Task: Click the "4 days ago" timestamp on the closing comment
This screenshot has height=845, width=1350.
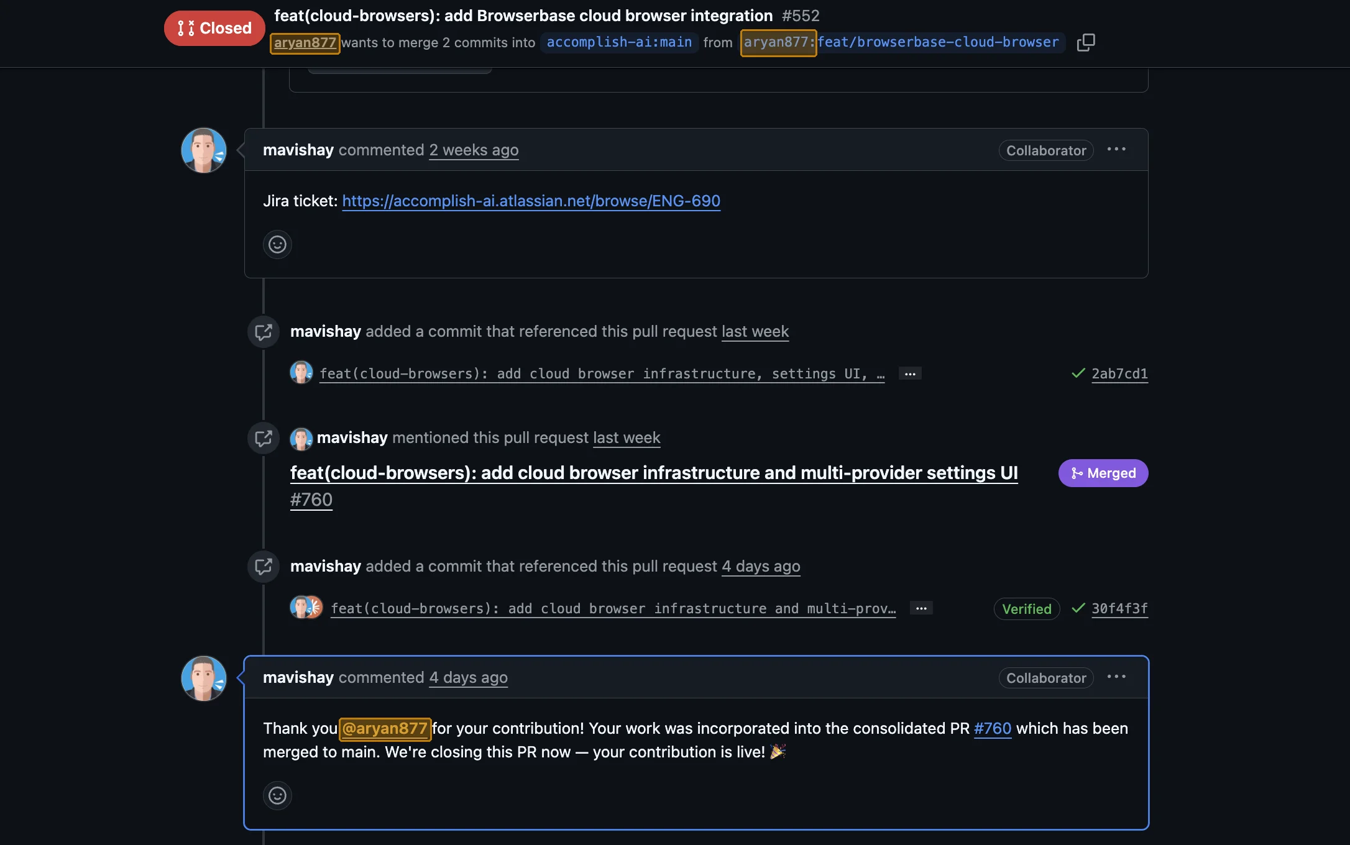Action: (467, 678)
